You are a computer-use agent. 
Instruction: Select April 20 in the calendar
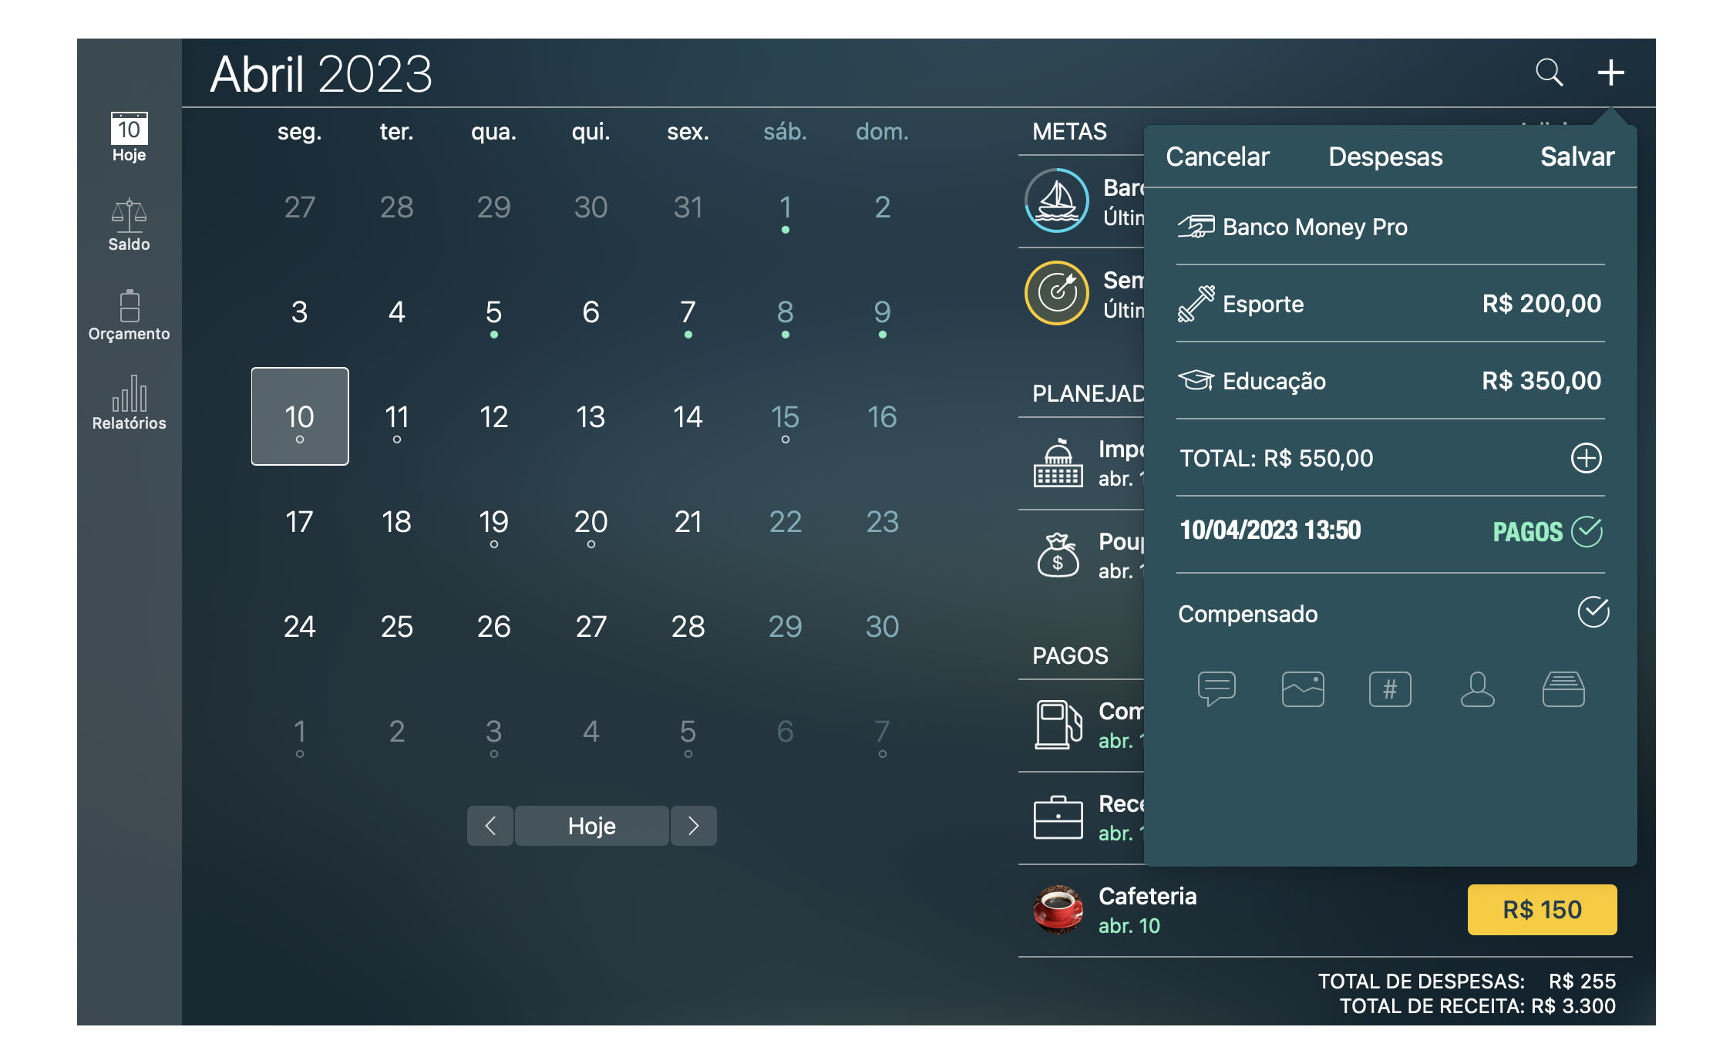click(591, 522)
